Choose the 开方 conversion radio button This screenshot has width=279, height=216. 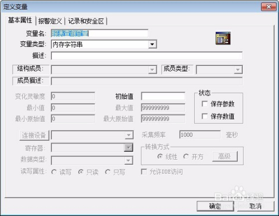tap(186, 156)
